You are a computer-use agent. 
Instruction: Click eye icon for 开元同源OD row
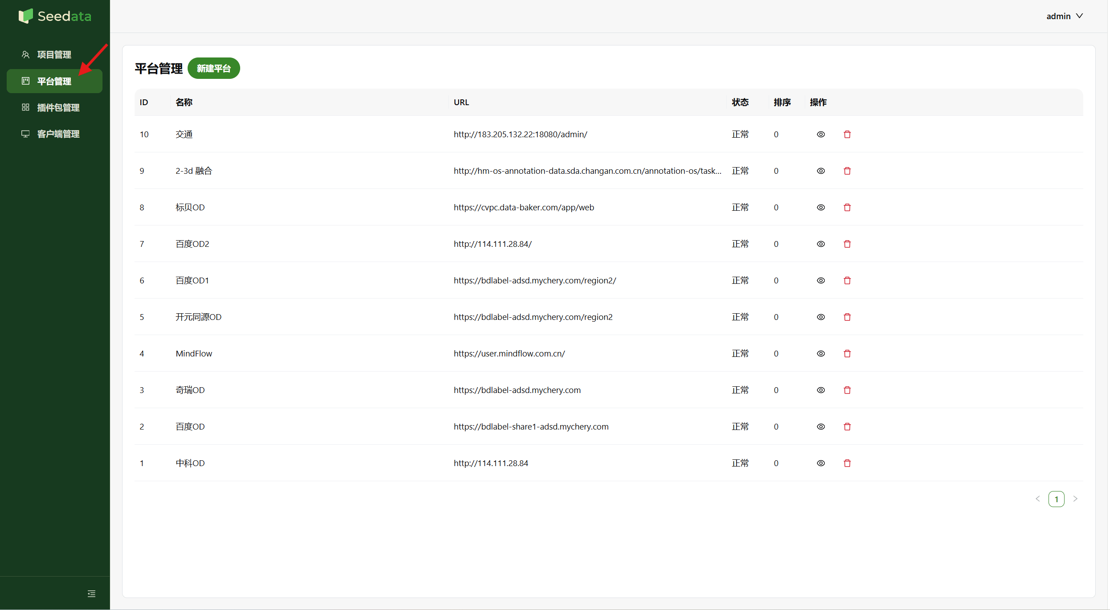(x=820, y=317)
